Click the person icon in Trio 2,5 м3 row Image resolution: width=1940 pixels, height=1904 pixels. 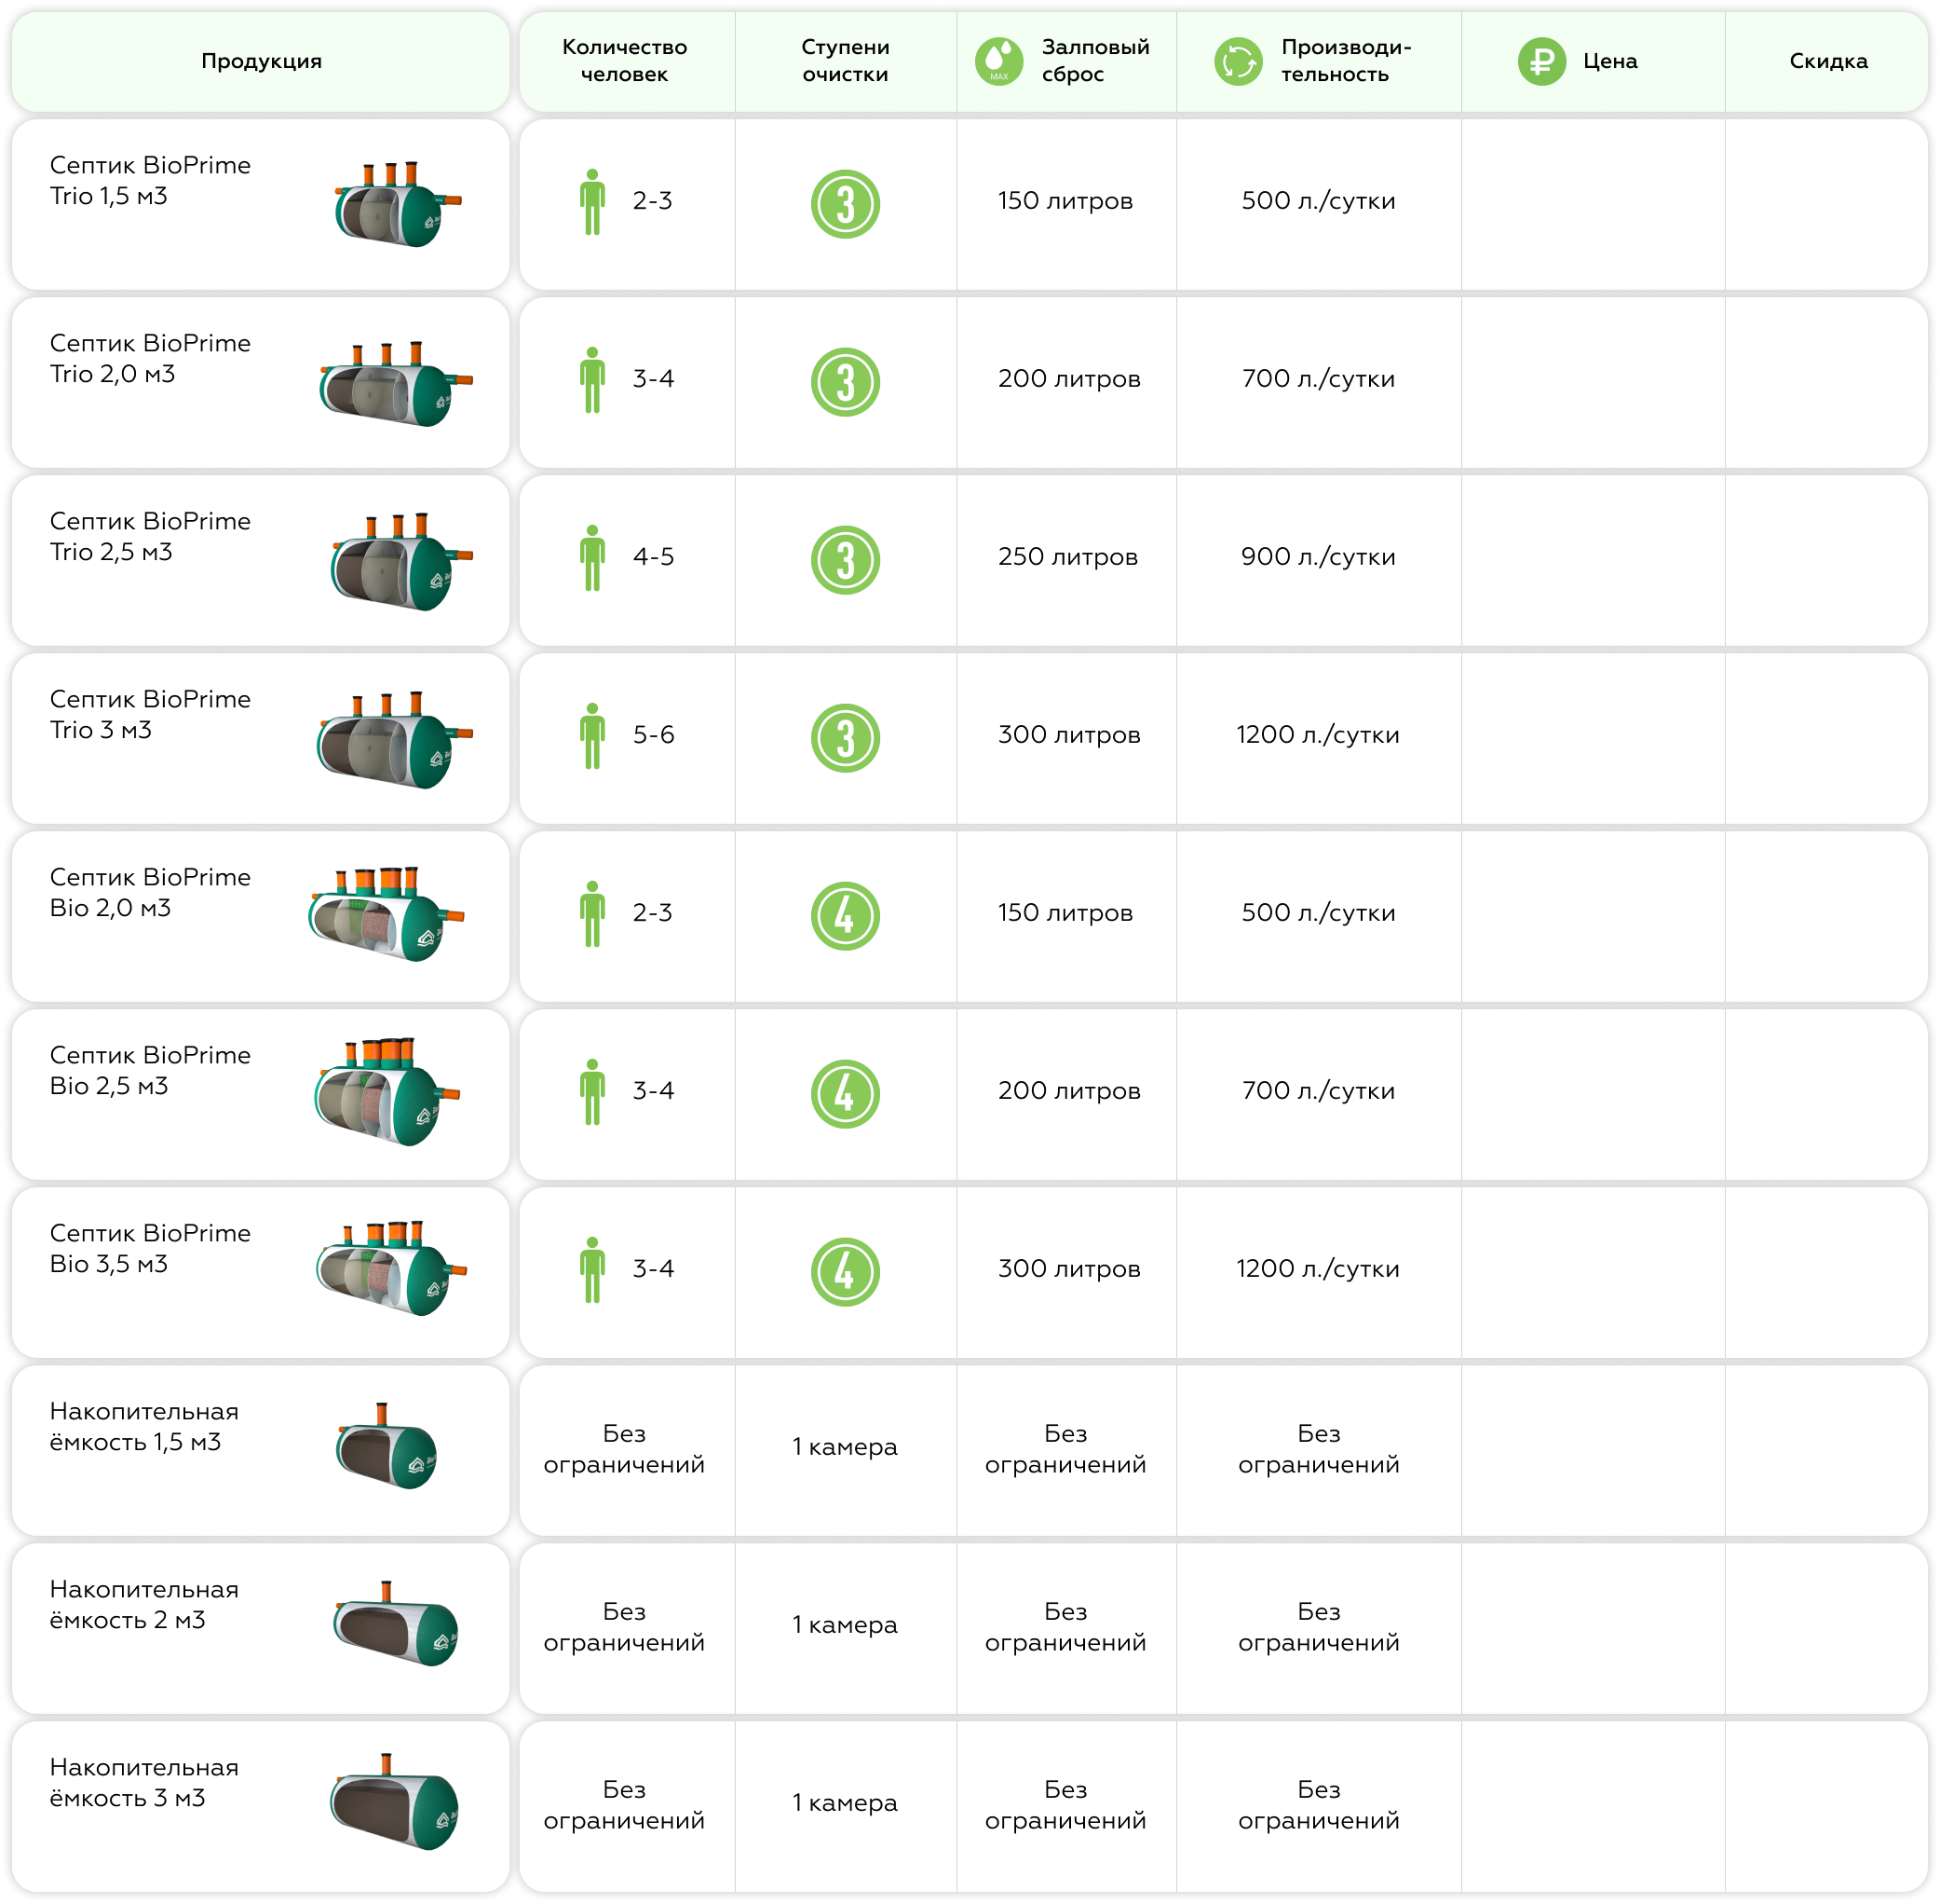(x=592, y=558)
